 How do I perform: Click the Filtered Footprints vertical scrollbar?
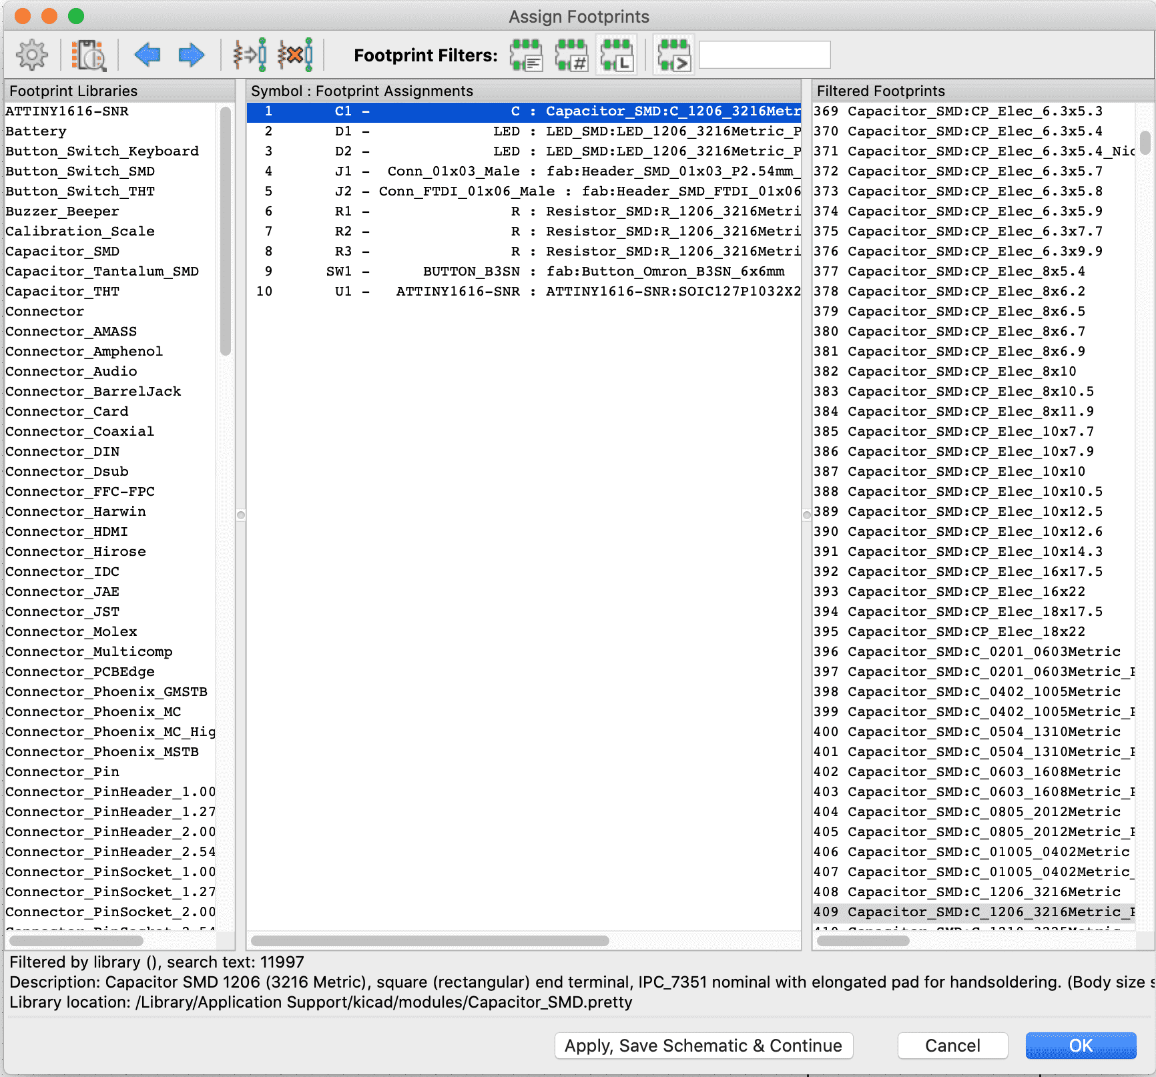(1145, 141)
